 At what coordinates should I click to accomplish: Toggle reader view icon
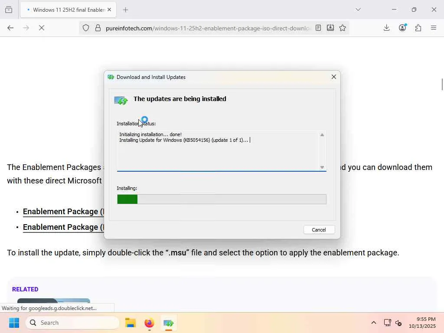pos(318,28)
